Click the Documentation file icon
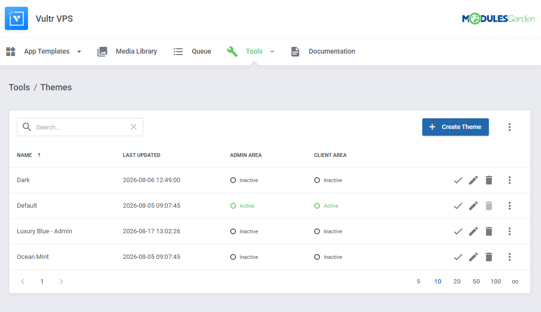This screenshot has height=312, width=541. [x=295, y=51]
